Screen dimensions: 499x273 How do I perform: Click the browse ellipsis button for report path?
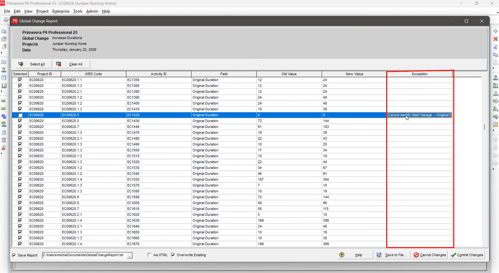pos(130,255)
